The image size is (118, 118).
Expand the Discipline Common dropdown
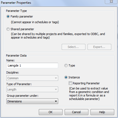[x=32, y=78]
